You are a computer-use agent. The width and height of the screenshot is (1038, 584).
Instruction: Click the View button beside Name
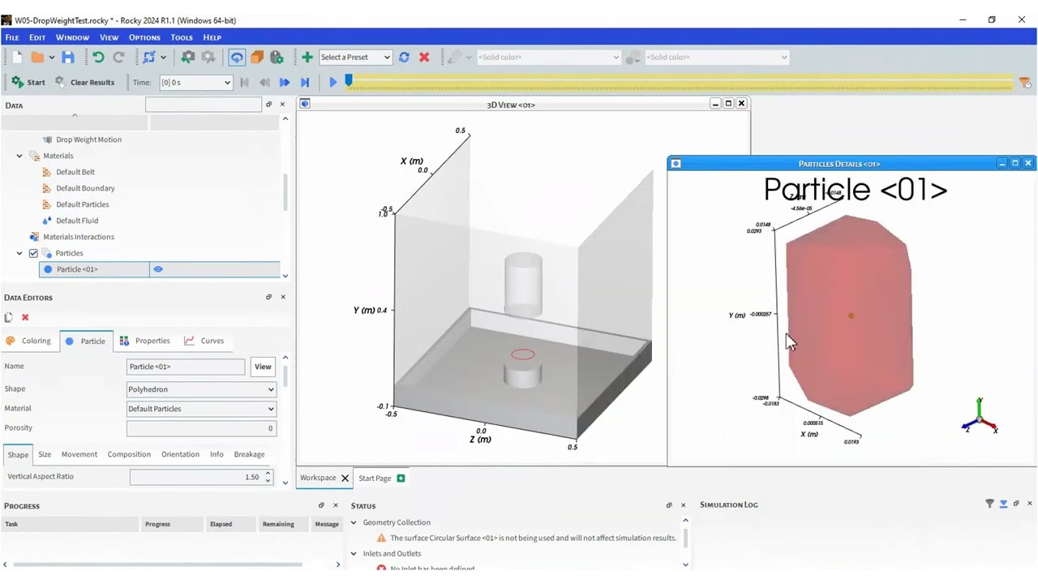[263, 367]
